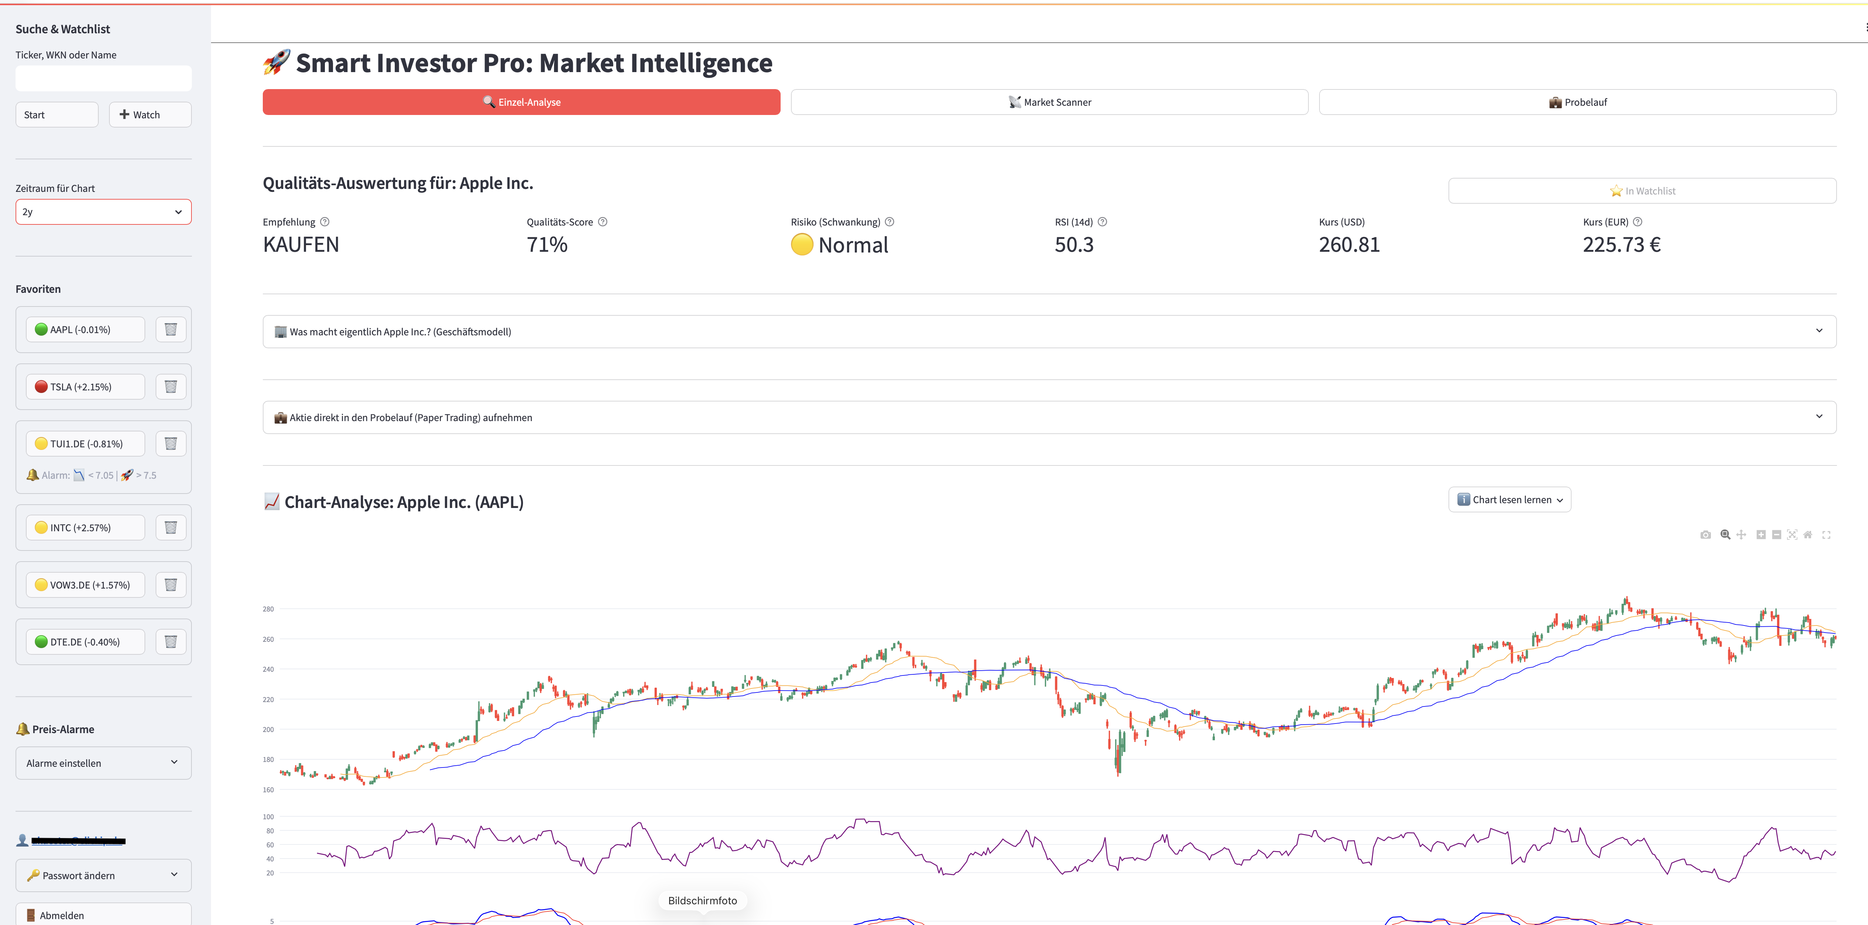The width and height of the screenshot is (1868, 925).
Task: Click the Watch button
Action: coord(150,115)
